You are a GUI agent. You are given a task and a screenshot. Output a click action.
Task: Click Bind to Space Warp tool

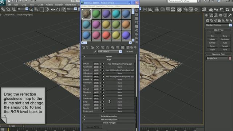[14, 9]
